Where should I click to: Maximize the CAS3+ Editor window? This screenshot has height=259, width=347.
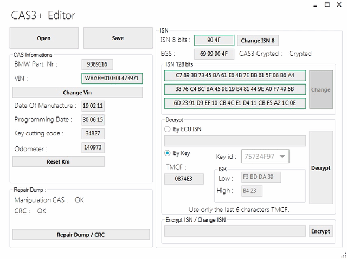pyautogui.click(x=327, y=5)
